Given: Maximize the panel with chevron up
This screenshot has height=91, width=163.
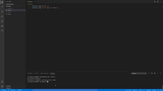Looking at the screenshot, I should coord(158,73).
